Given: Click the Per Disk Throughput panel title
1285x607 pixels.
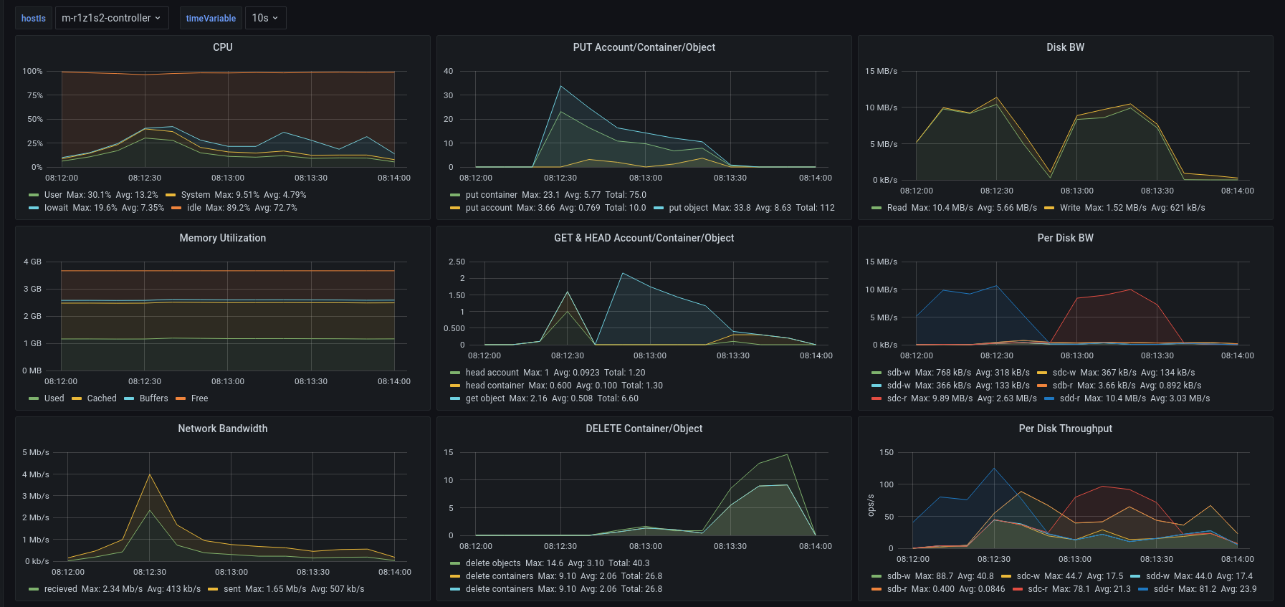Looking at the screenshot, I should [1065, 429].
